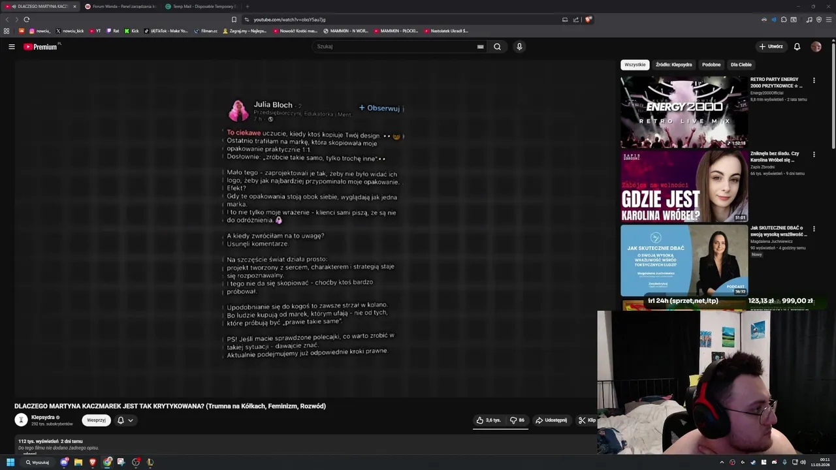Open the Gdzie jest Karolina Wróbel thumbnail
The image size is (836, 470).
coord(684,186)
